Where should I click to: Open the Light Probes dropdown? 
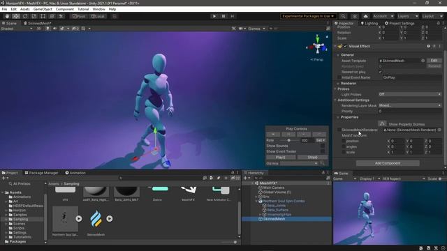tap(410, 94)
